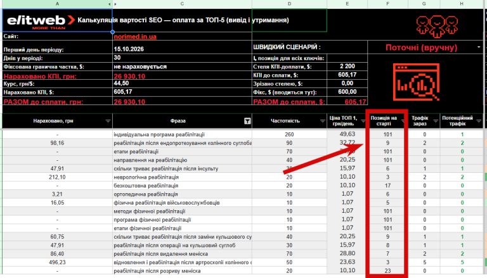Image resolution: width=487 pixels, height=278 pixels.
Task: Click Фікс input cell 600,00
Action: (347, 92)
